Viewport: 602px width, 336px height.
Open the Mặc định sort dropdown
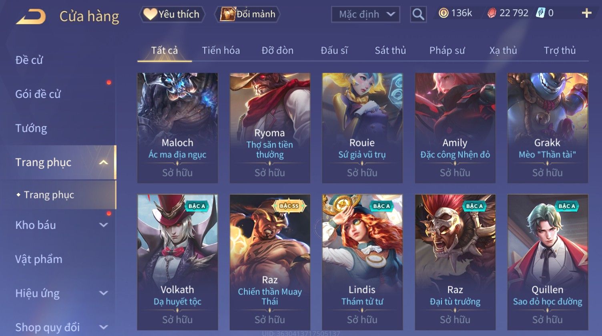(365, 14)
